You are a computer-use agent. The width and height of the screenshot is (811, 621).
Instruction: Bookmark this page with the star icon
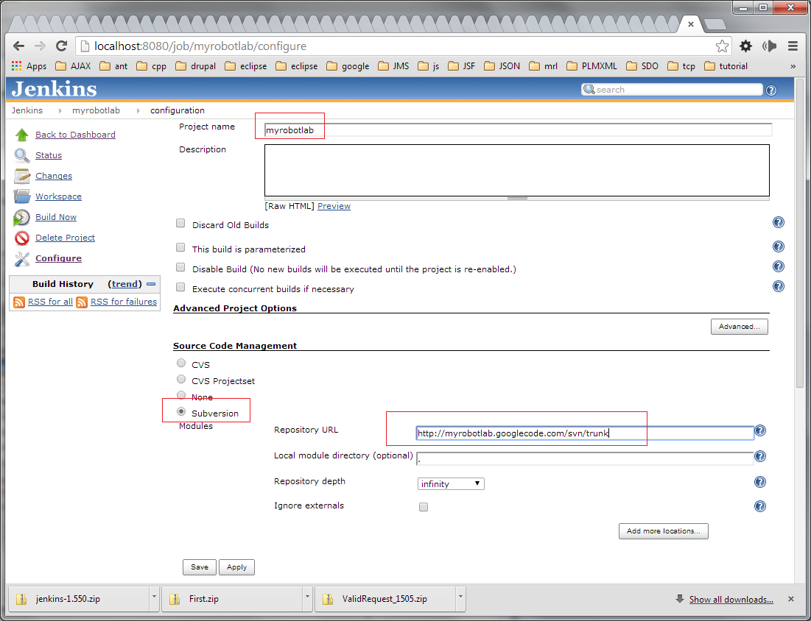point(722,46)
